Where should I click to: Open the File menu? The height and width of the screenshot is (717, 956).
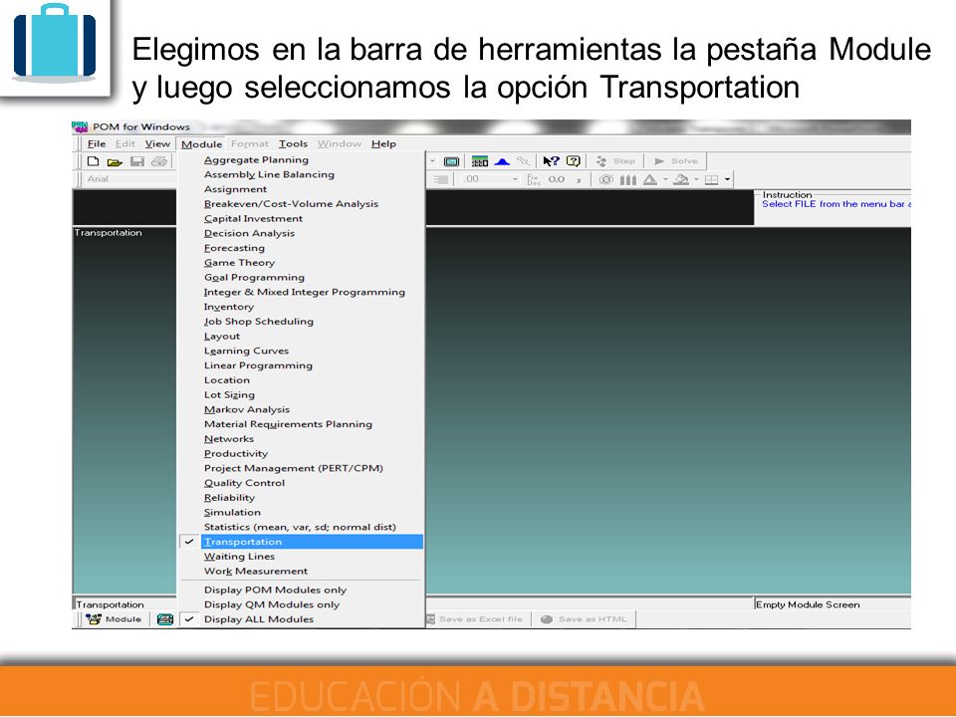(97, 143)
